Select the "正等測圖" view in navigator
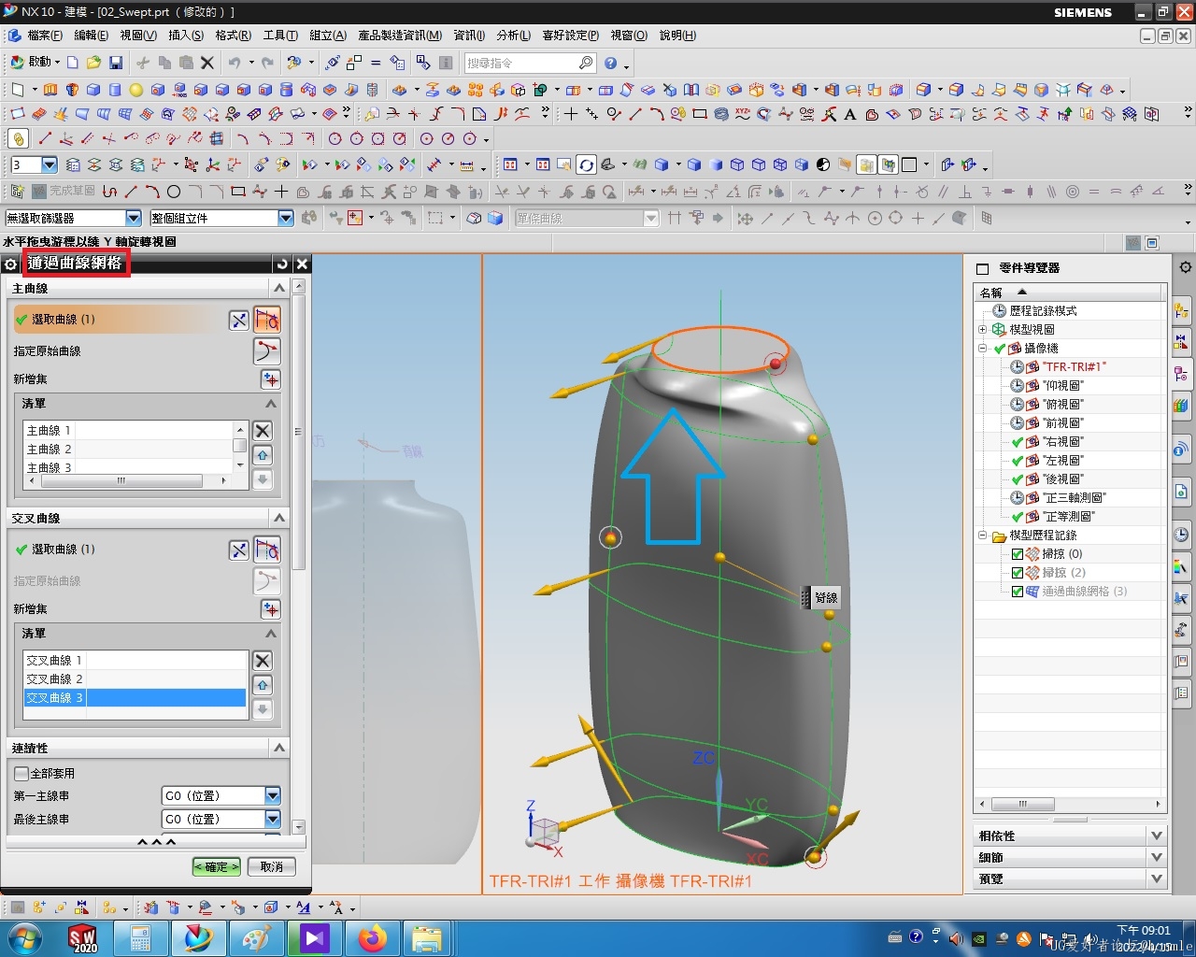This screenshot has height=957, width=1196. click(1068, 516)
